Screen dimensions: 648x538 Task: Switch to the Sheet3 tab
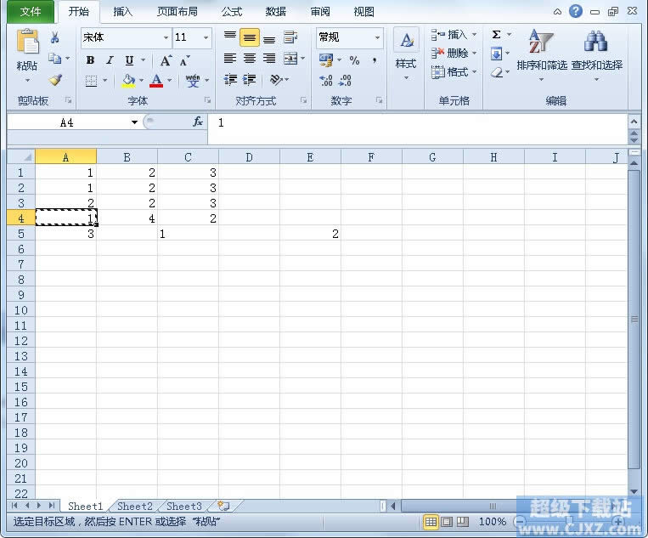point(184,506)
